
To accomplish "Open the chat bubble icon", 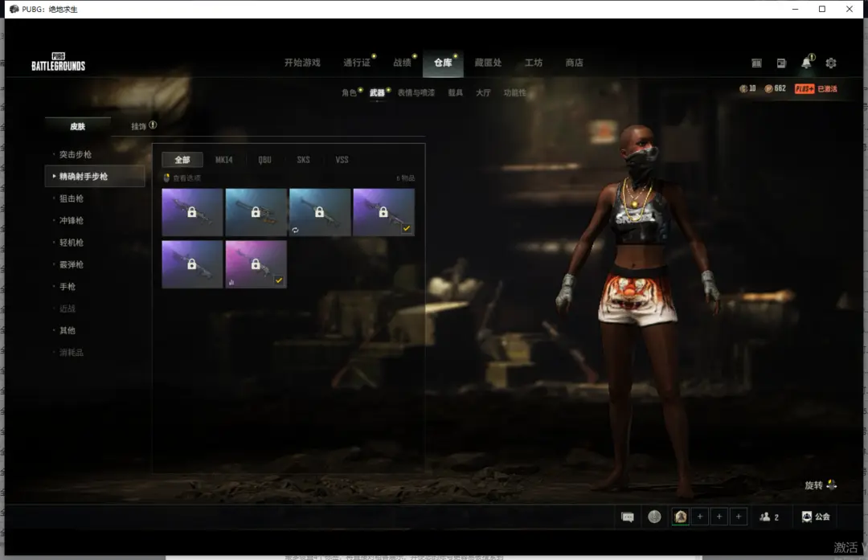I will 628,517.
